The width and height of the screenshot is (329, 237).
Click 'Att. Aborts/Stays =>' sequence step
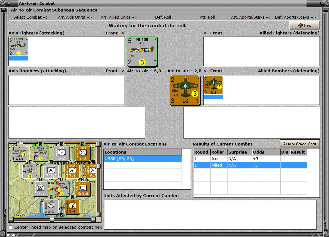(x=251, y=17)
